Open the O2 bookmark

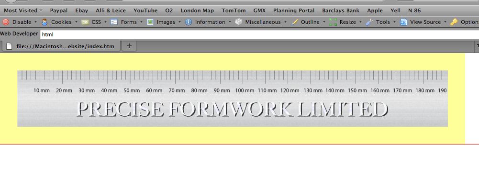(169, 11)
